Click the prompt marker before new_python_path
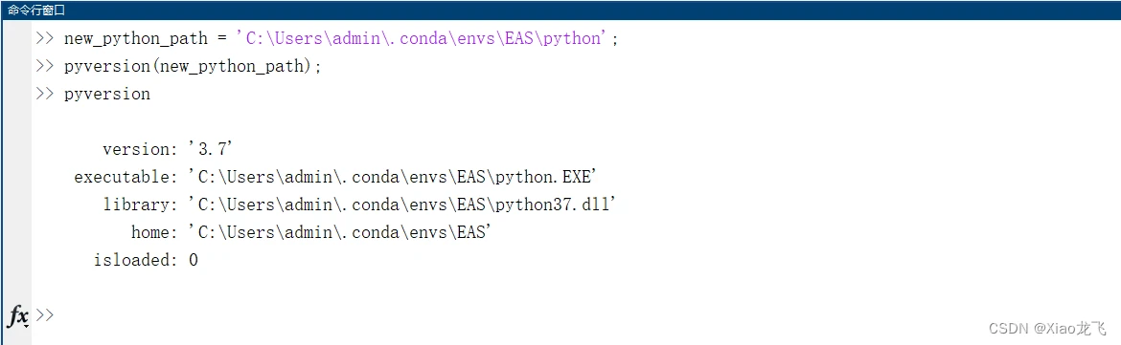The image size is (1121, 345). (x=44, y=38)
